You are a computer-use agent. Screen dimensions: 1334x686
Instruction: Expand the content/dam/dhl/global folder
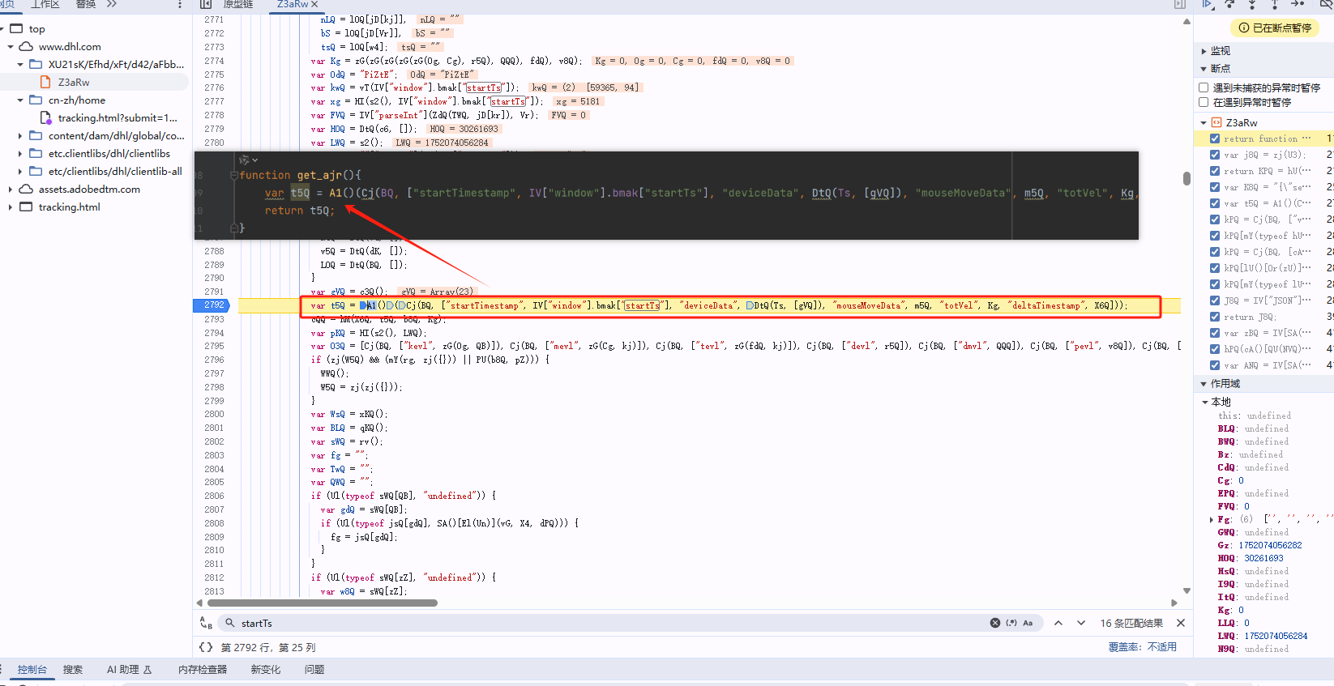click(20, 135)
